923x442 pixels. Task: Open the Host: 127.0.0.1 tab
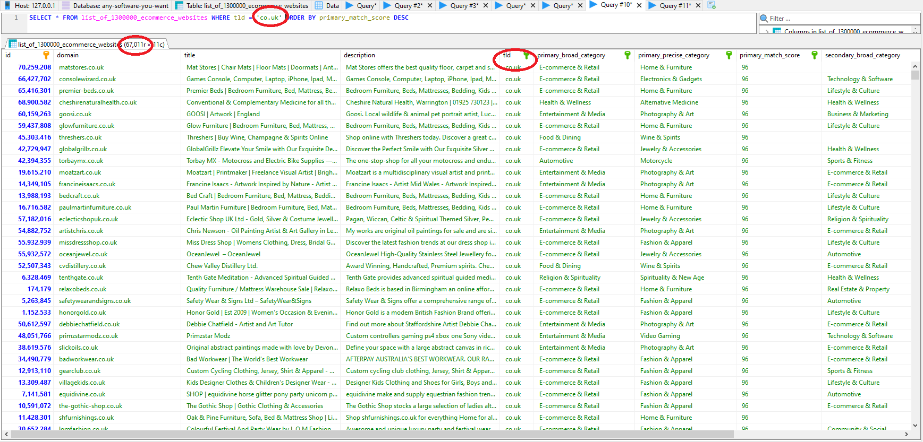tap(29, 5)
